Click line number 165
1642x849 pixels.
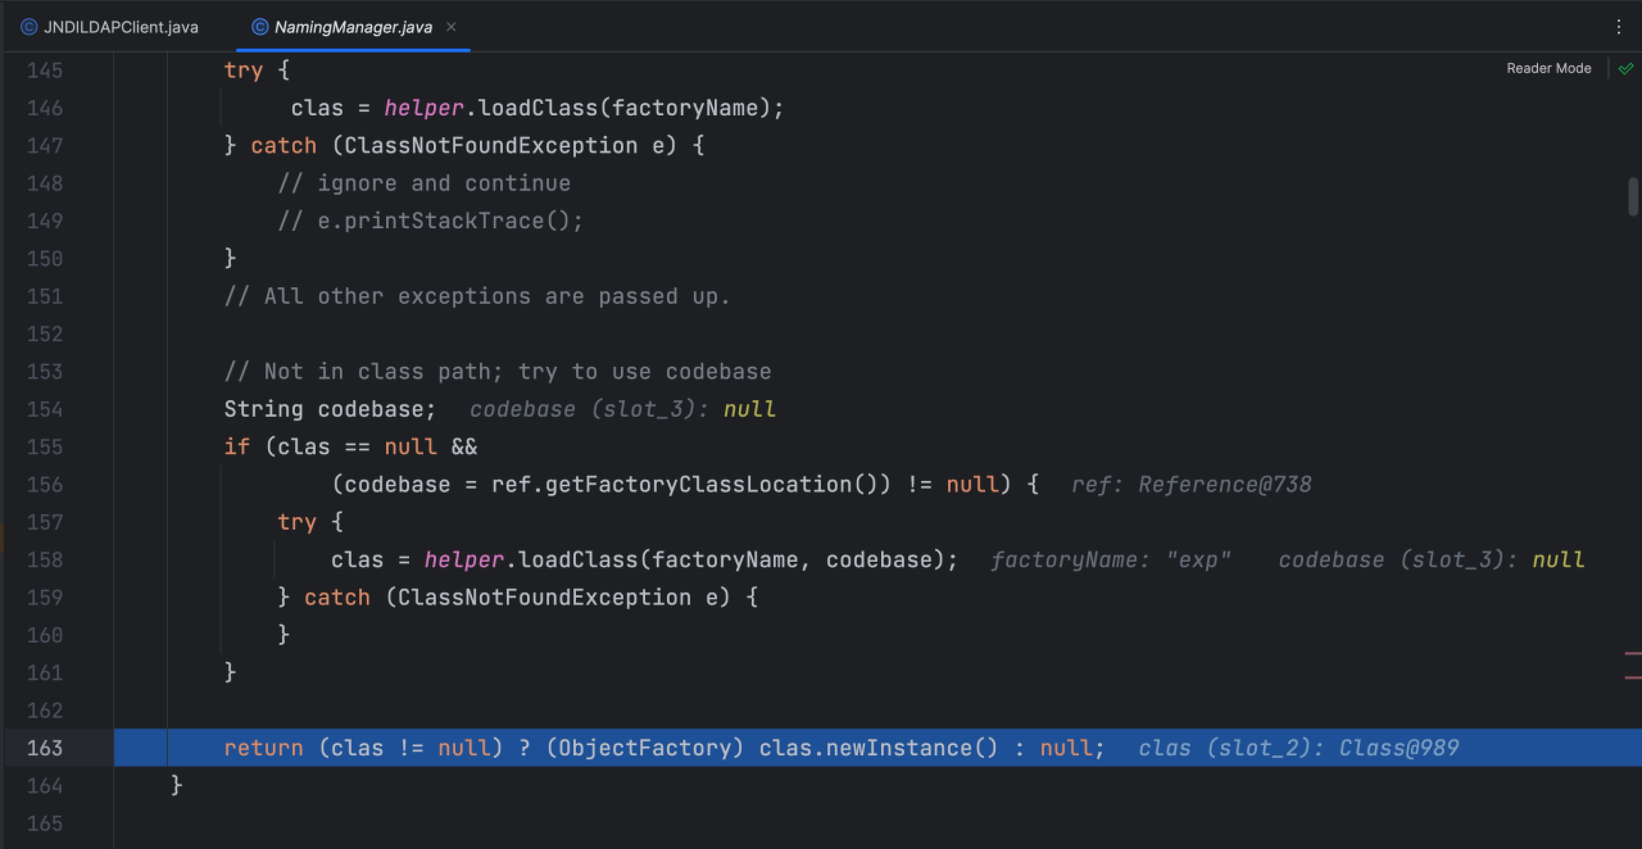pos(45,823)
